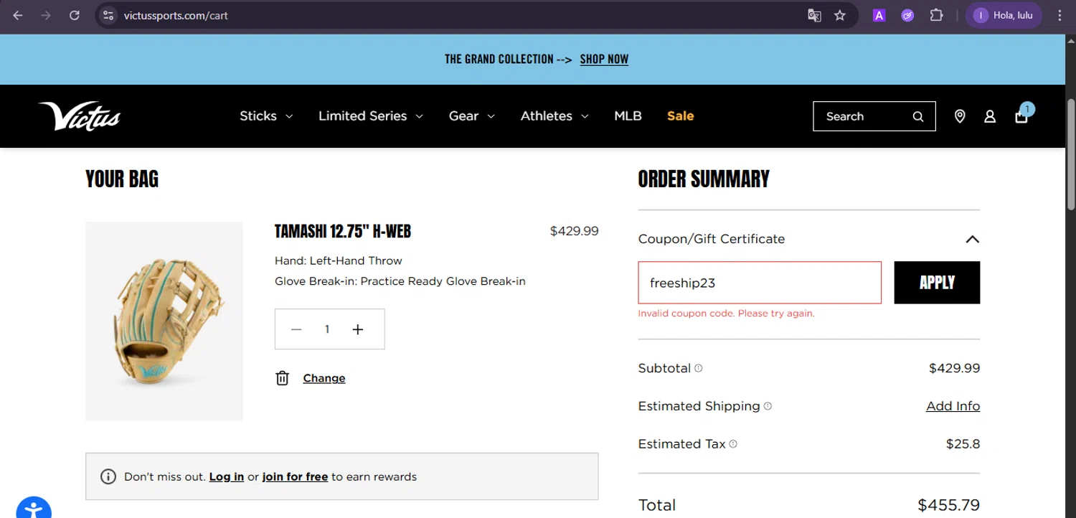This screenshot has width=1076, height=518.
Task: Follow the SHOP NOW banner link
Action: point(604,59)
